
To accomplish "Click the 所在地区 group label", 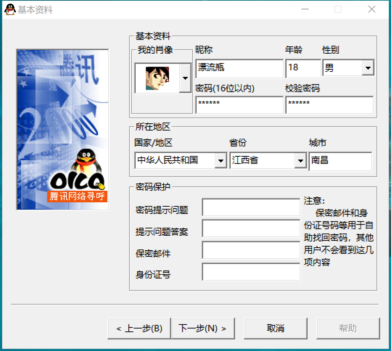I will pyautogui.click(x=153, y=127).
